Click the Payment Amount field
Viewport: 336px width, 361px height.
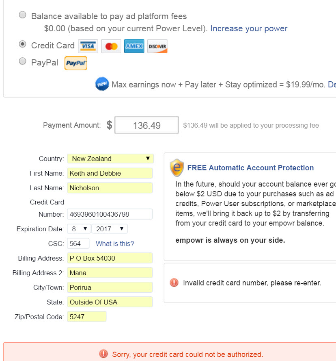146,125
